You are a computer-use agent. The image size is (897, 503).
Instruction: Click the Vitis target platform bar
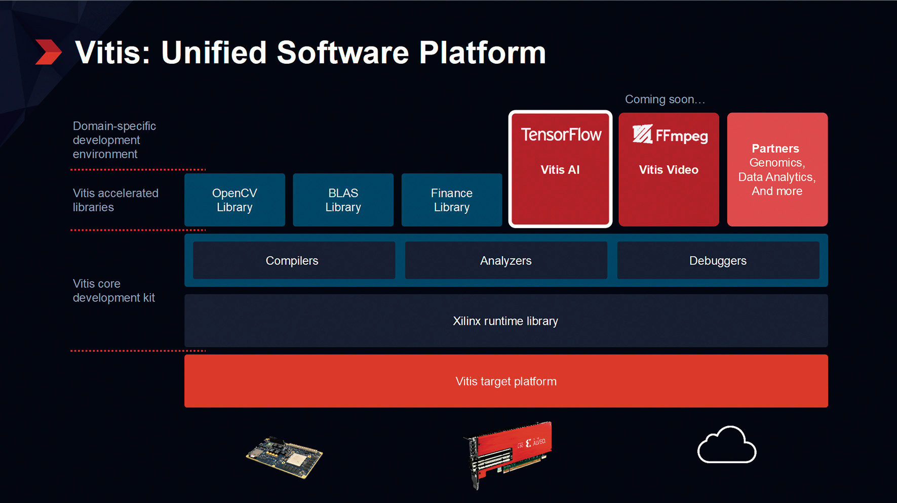click(506, 381)
